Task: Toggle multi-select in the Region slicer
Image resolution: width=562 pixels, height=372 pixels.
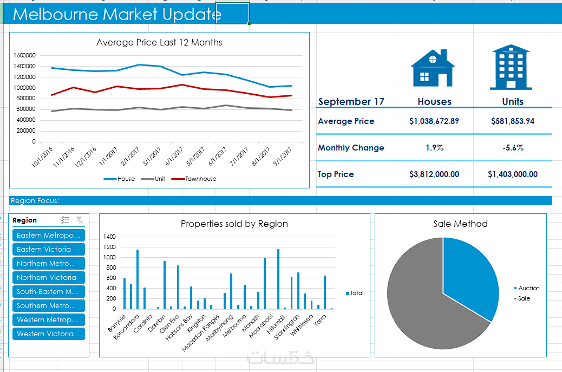Action: 65,220
